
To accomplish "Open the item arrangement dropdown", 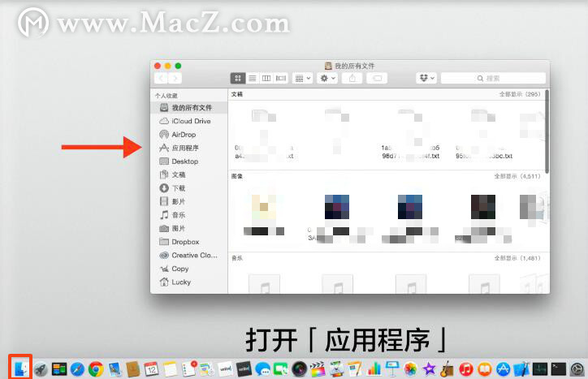I will coord(302,79).
